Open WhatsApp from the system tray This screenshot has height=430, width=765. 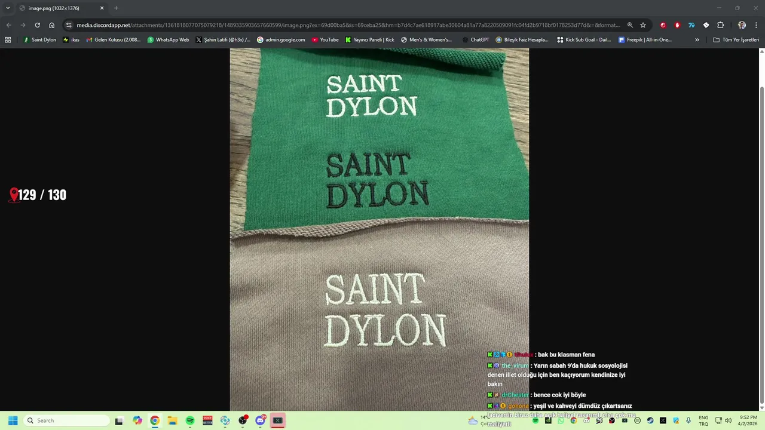point(561,420)
